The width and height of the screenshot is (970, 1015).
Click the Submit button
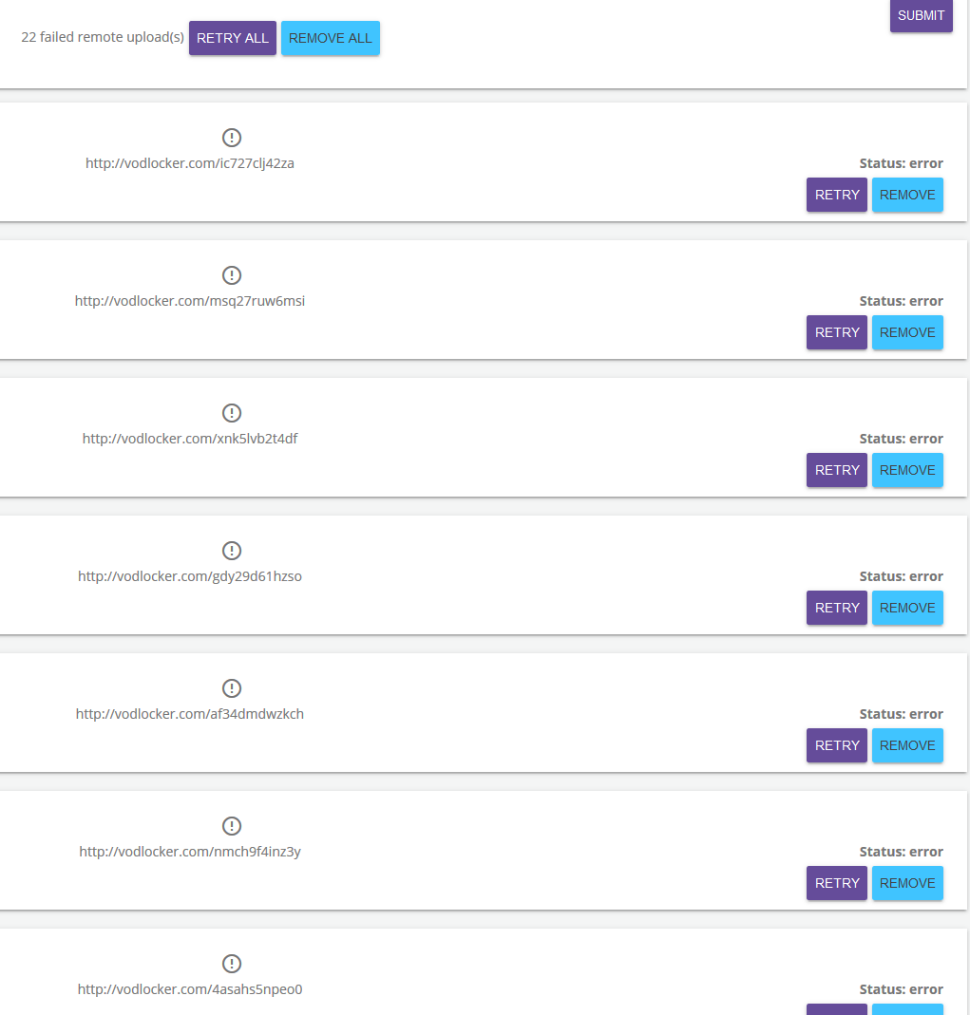point(921,15)
